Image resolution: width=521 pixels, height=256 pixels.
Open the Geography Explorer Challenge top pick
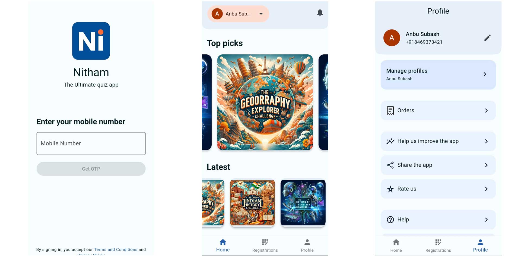click(265, 102)
